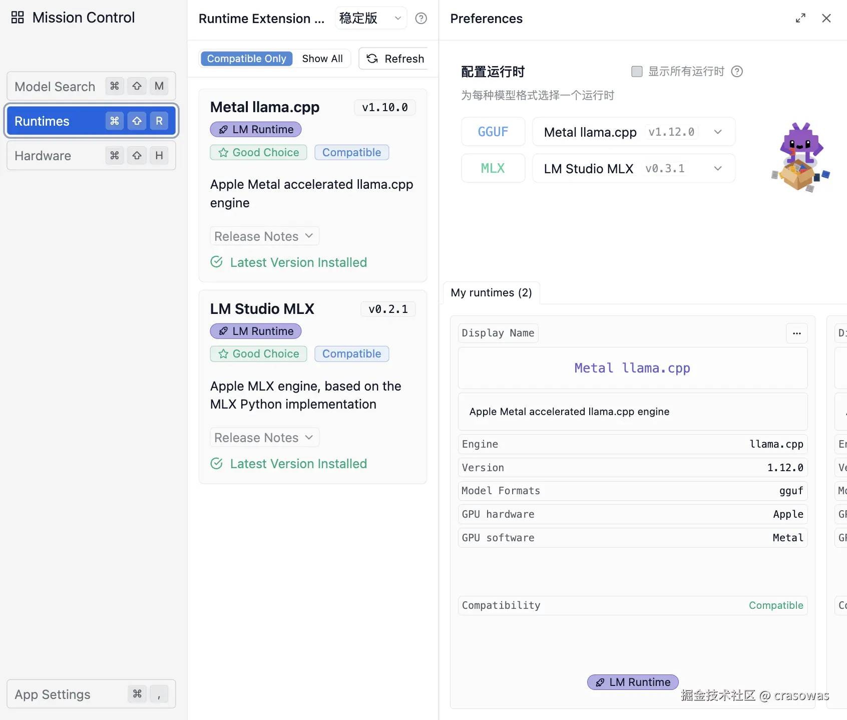Select the My runtimes (2) tab
The width and height of the screenshot is (847, 720).
[491, 293]
